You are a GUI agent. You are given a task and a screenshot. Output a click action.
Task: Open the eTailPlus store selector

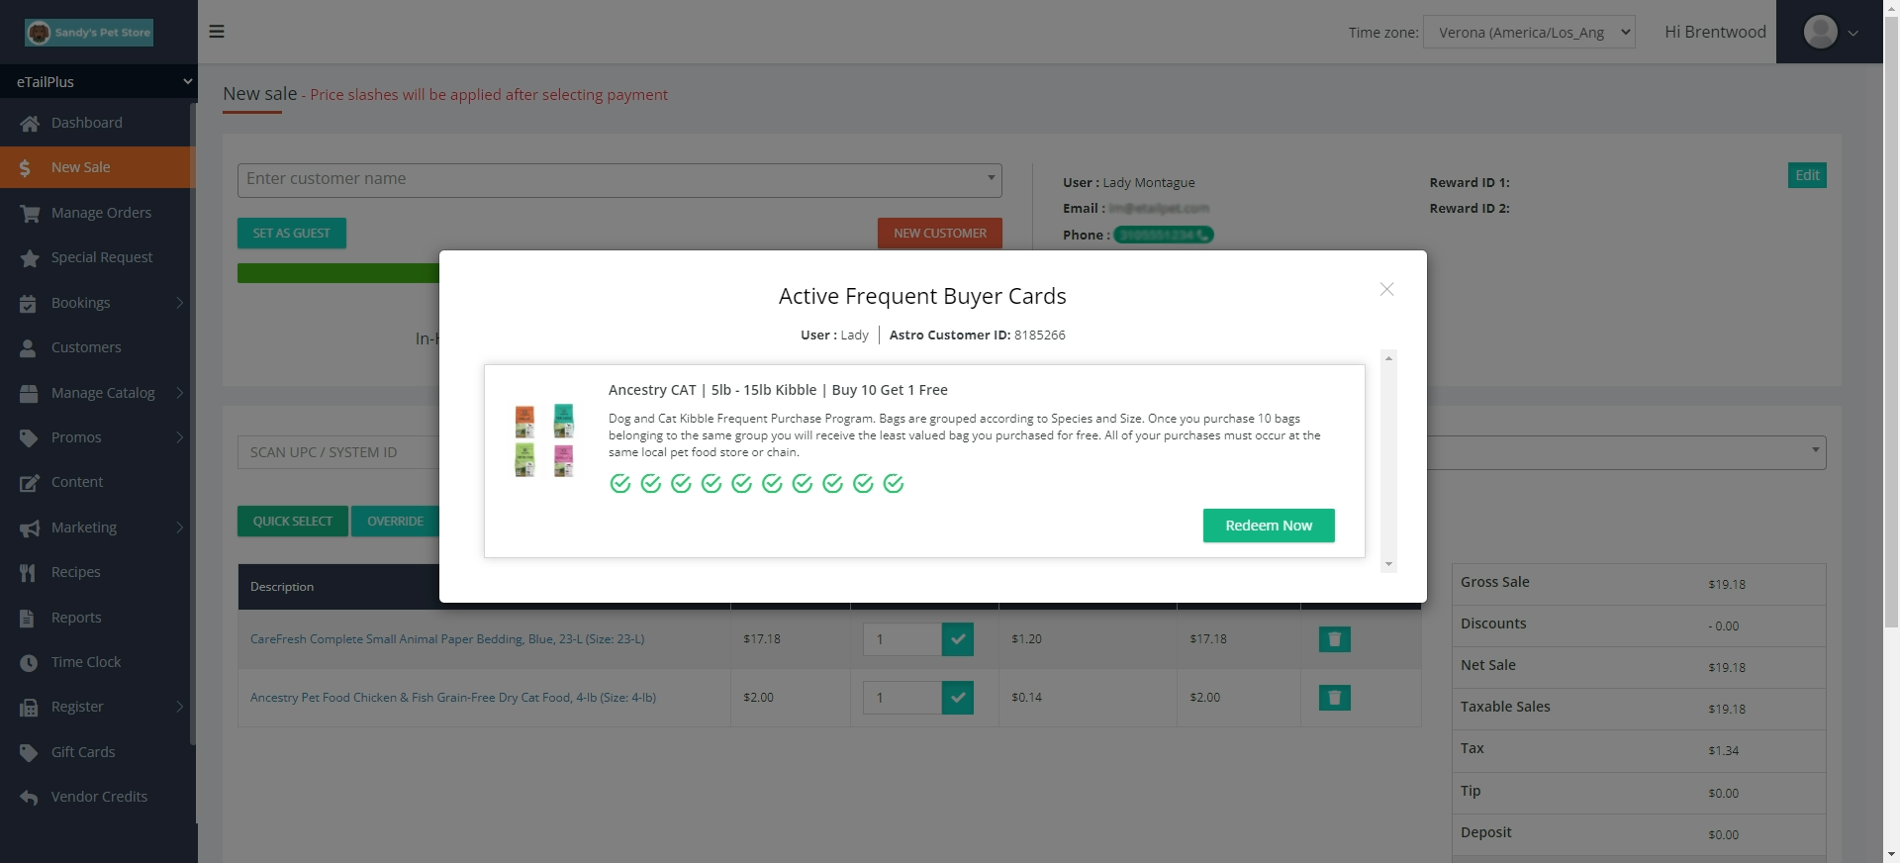[99, 81]
